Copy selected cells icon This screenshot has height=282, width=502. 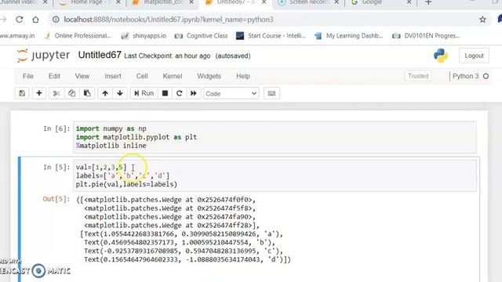71,93
